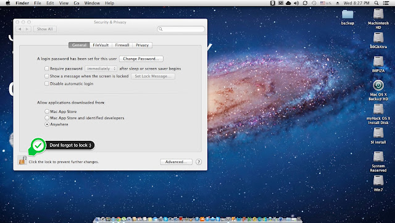
Task: Enable Show a message when screen is locked
Action: click(x=47, y=76)
